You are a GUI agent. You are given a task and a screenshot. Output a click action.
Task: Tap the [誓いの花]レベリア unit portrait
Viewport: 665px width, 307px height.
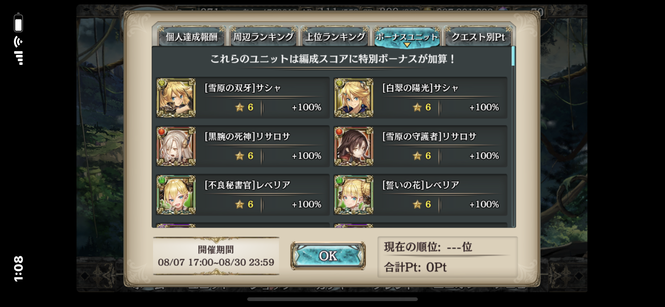pos(354,195)
